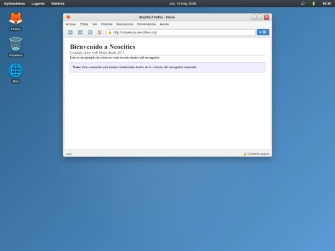Image resolution: width=335 pixels, height=251 pixels.
Task: Click the 'Listo' status bar text
Action: point(69,154)
